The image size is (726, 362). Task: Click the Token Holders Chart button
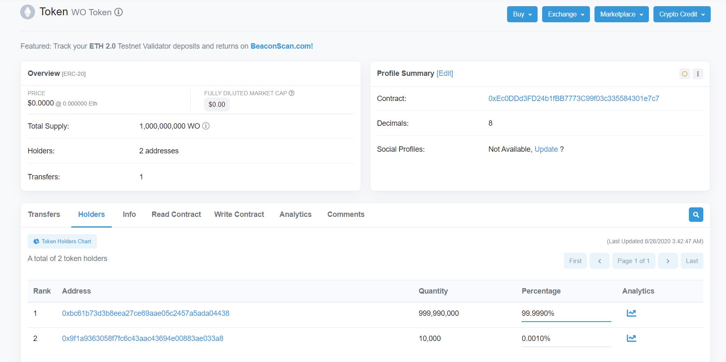pos(62,242)
